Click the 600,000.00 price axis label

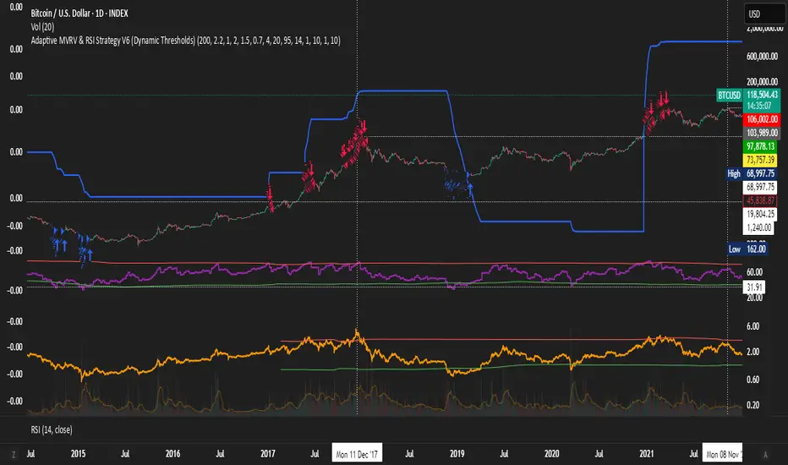pyautogui.click(x=763, y=57)
